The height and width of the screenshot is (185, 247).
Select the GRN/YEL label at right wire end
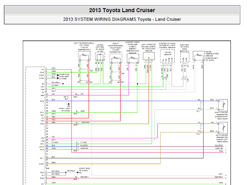[x=219, y=148]
